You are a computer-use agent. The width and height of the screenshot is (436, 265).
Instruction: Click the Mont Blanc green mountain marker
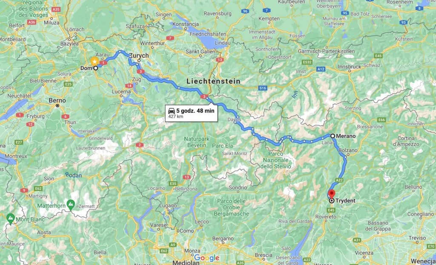11,218
